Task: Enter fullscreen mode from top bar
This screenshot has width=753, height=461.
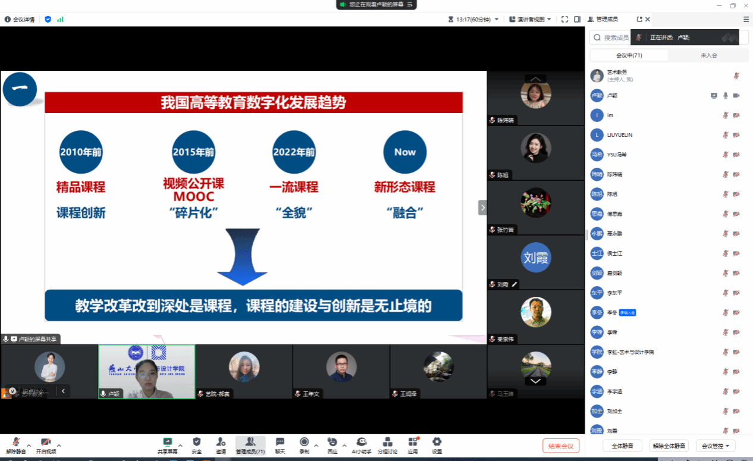Action: (564, 19)
